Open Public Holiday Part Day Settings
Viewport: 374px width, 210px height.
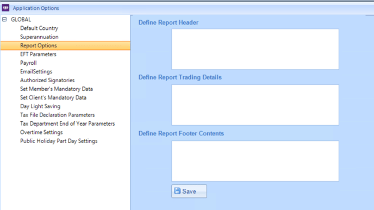(59, 141)
